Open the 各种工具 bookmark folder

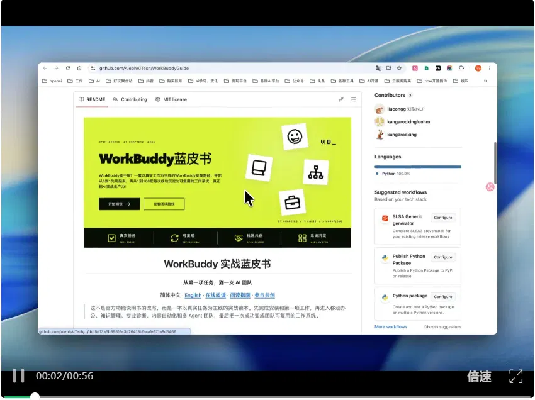(x=342, y=81)
